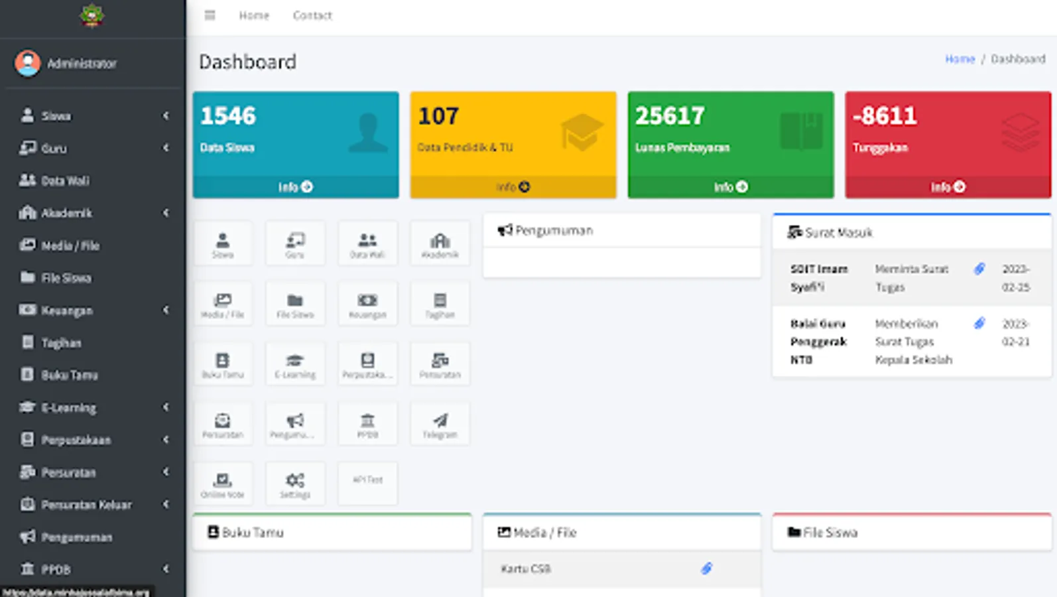Open the Tagihan shortcut tile
The image size is (1057, 597).
coord(440,304)
